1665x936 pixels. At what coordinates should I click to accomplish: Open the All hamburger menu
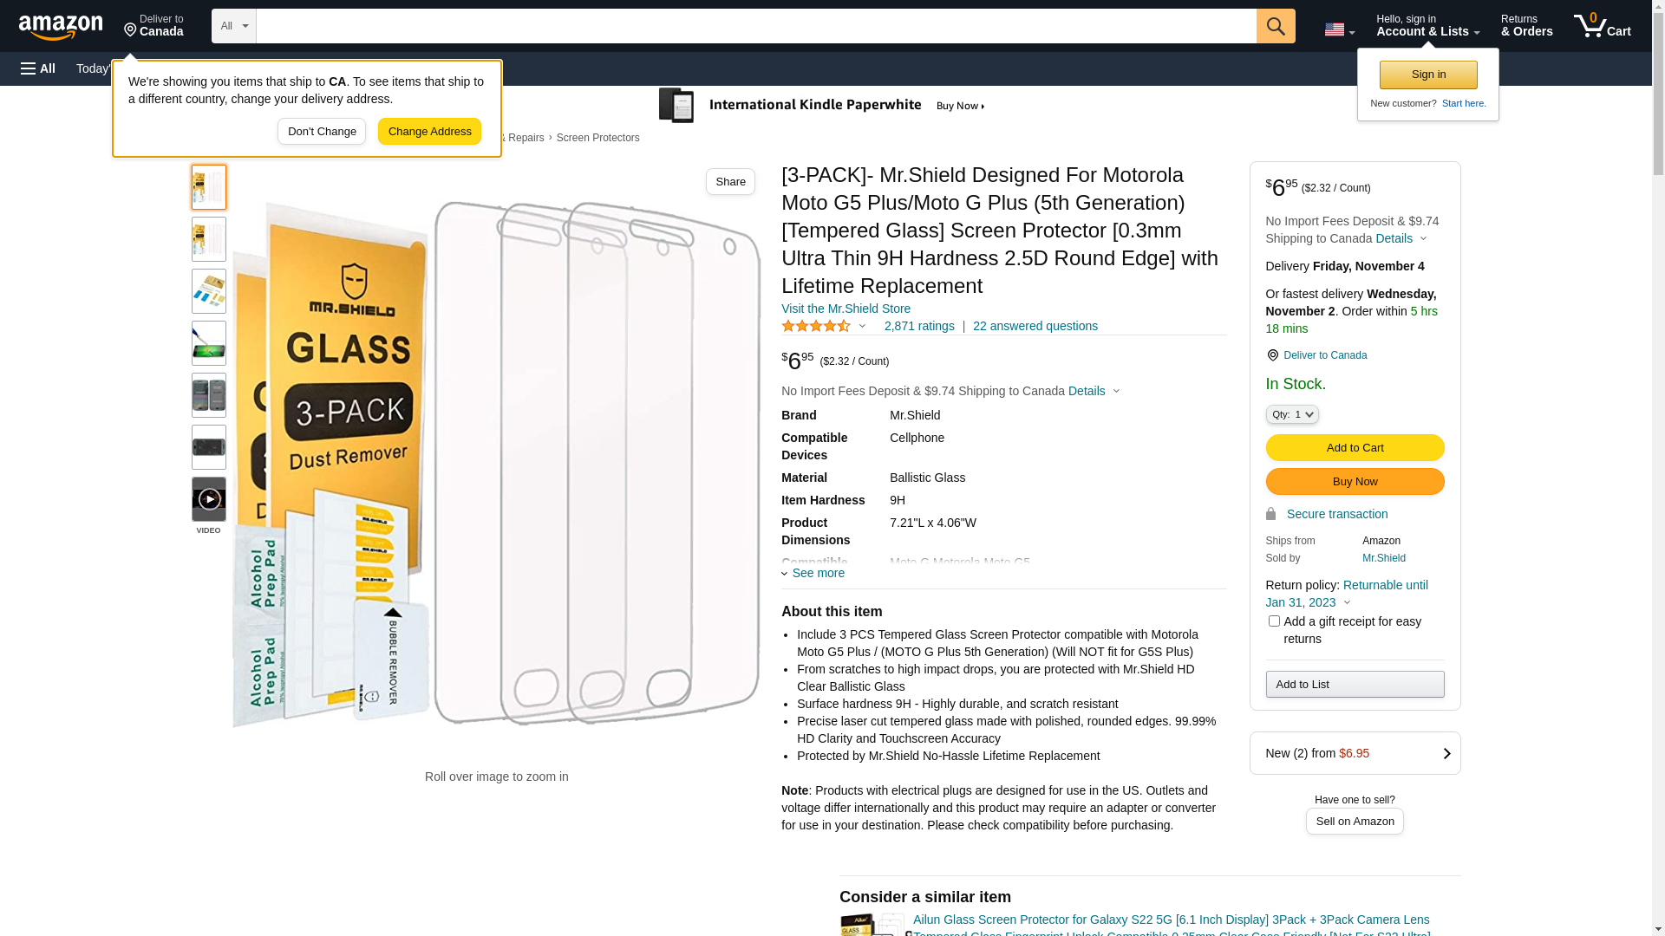coord(38,68)
